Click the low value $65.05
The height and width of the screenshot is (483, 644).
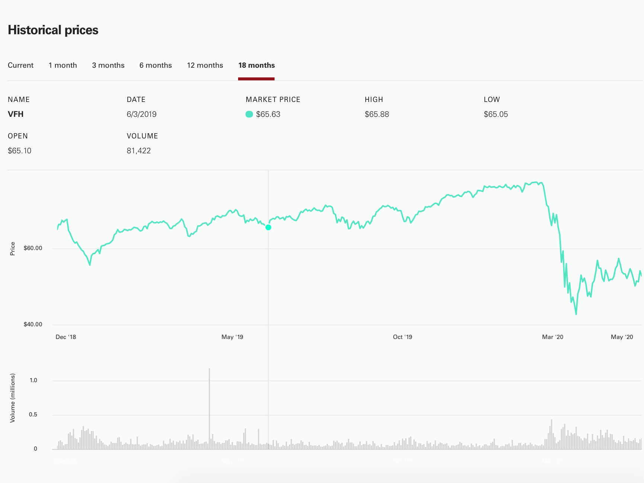click(496, 114)
